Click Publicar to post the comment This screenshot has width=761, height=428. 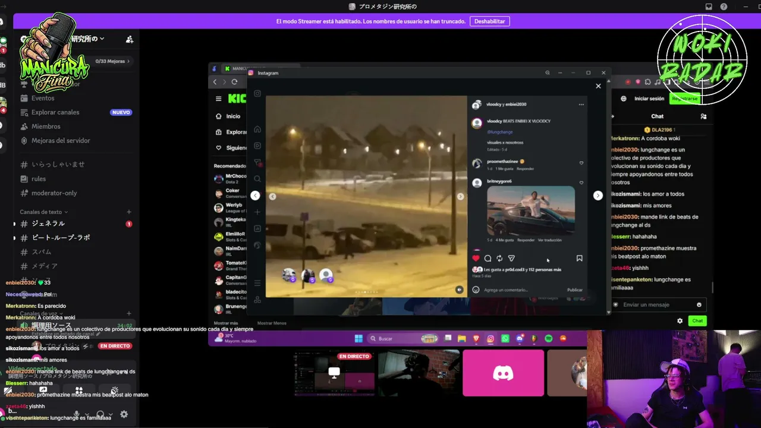coord(575,290)
